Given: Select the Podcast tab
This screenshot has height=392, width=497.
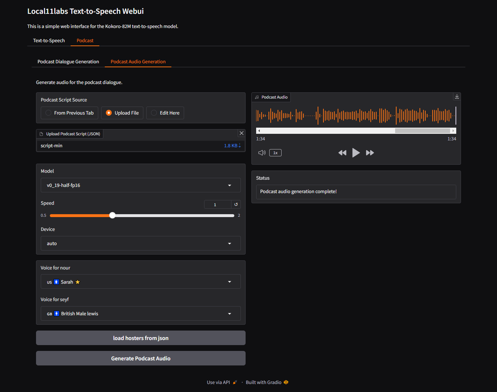Looking at the screenshot, I should pyautogui.click(x=85, y=40).
